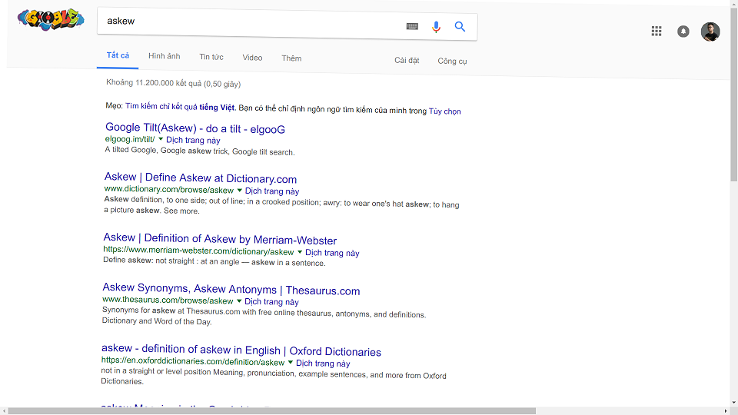The width and height of the screenshot is (738, 415).
Task: Click snippet 'A tilted Google, Google askew trick'
Action: (x=200, y=151)
